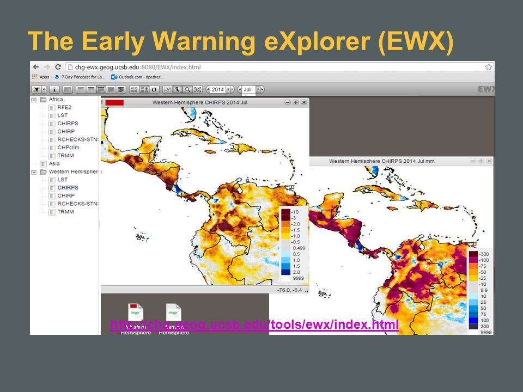Reload the EWX page

tap(58, 67)
